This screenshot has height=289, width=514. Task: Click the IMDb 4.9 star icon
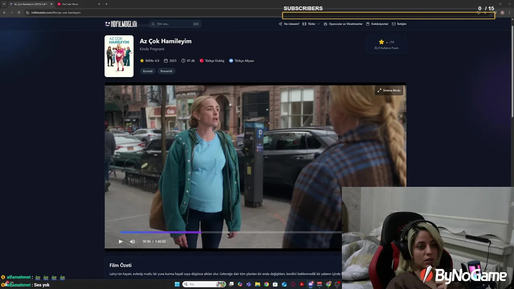coord(142,61)
